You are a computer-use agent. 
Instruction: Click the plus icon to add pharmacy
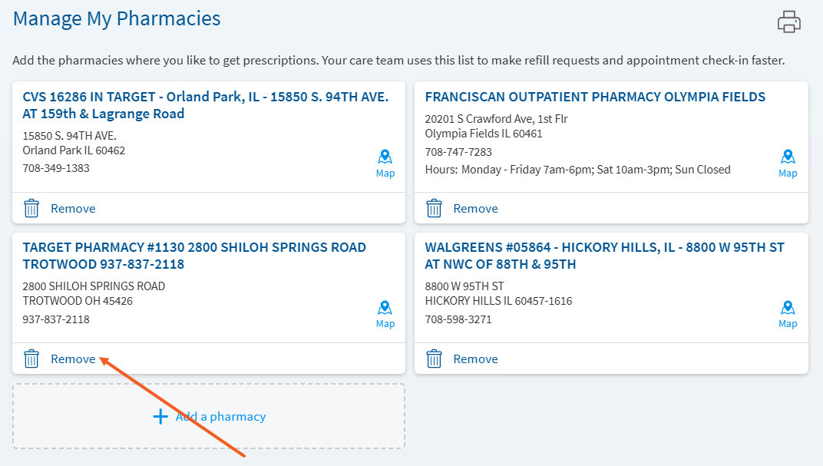[x=160, y=417]
